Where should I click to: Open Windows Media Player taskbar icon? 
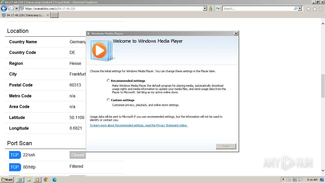click(37, 180)
